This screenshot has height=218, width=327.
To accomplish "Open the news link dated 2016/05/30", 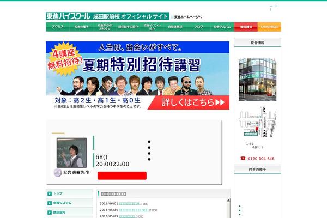I will 134,210.
